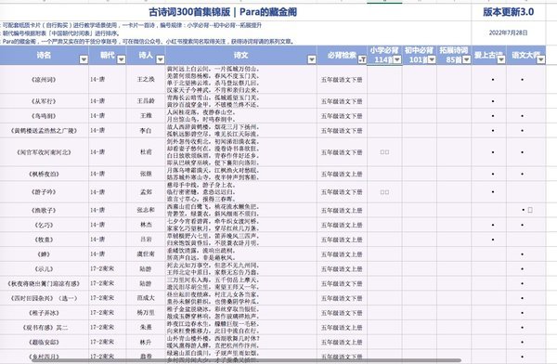Select the 爱上古诗 dot in 《牧童》 row
This screenshot has height=364, width=557.
493,240
